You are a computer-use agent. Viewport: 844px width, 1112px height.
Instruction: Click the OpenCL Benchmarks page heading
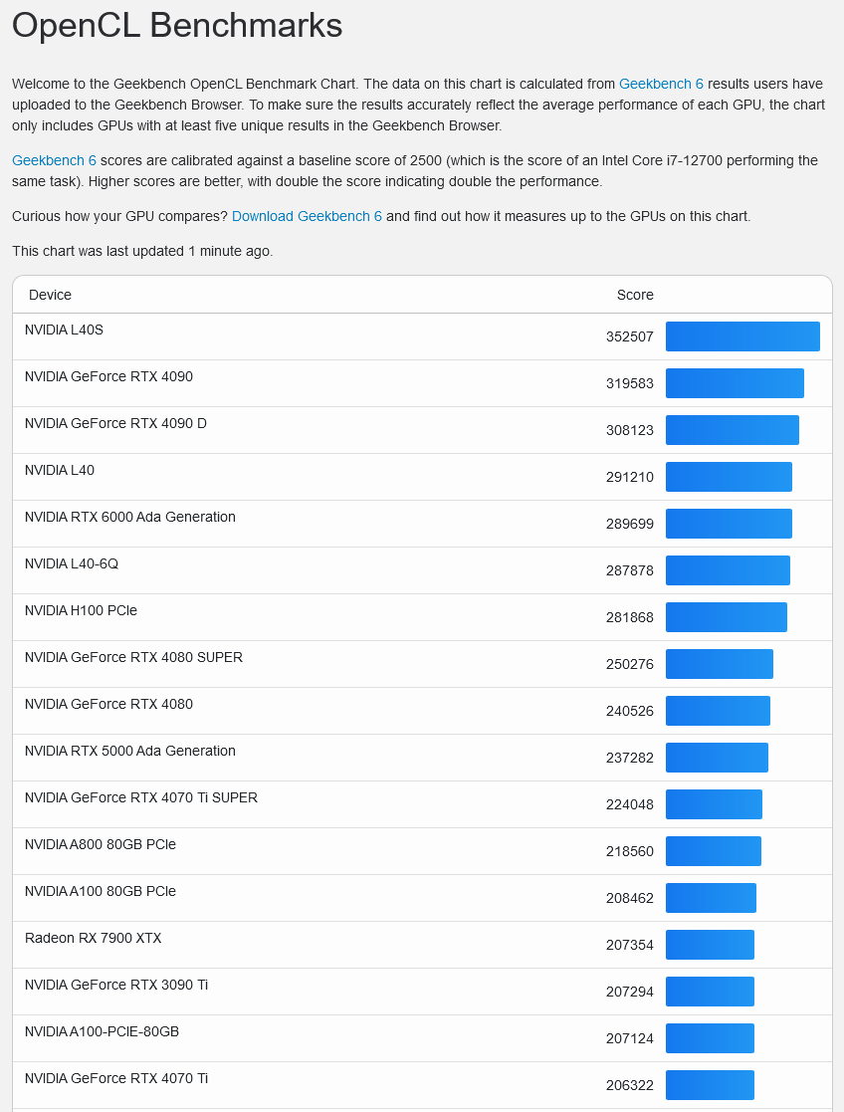[176, 26]
